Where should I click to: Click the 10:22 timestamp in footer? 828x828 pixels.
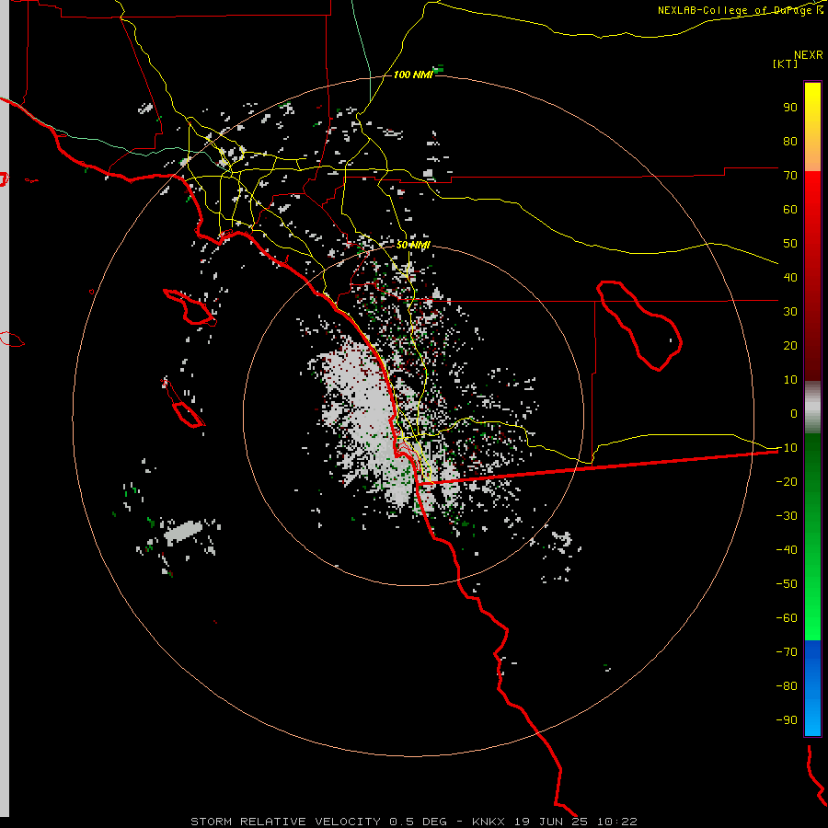(617, 822)
